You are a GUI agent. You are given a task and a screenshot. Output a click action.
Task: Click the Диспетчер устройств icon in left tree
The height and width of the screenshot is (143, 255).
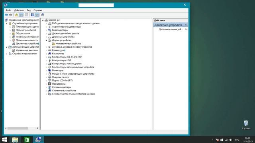[14, 43]
